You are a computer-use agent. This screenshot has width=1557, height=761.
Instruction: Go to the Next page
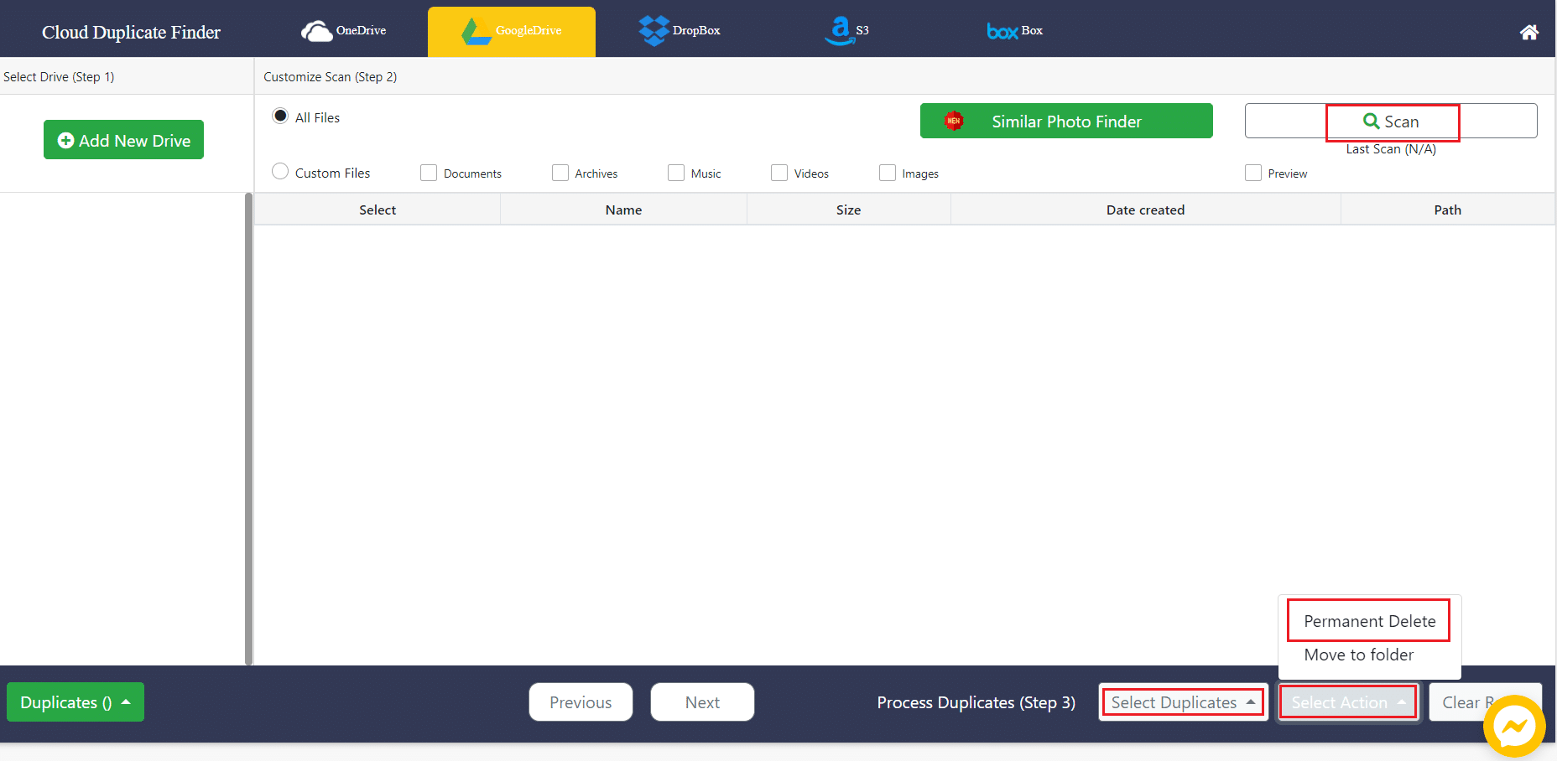pyautogui.click(x=702, y=702)
